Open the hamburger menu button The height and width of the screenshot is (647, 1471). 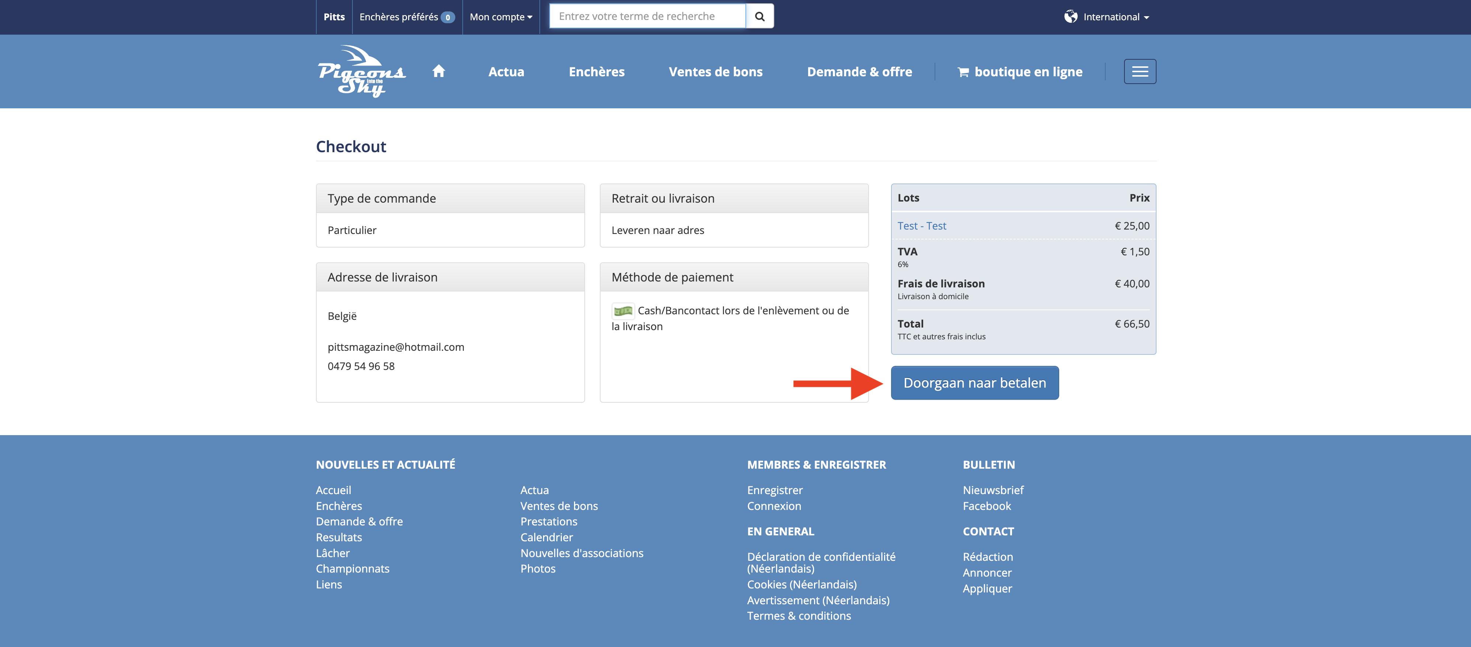[x=1140, y=71]
